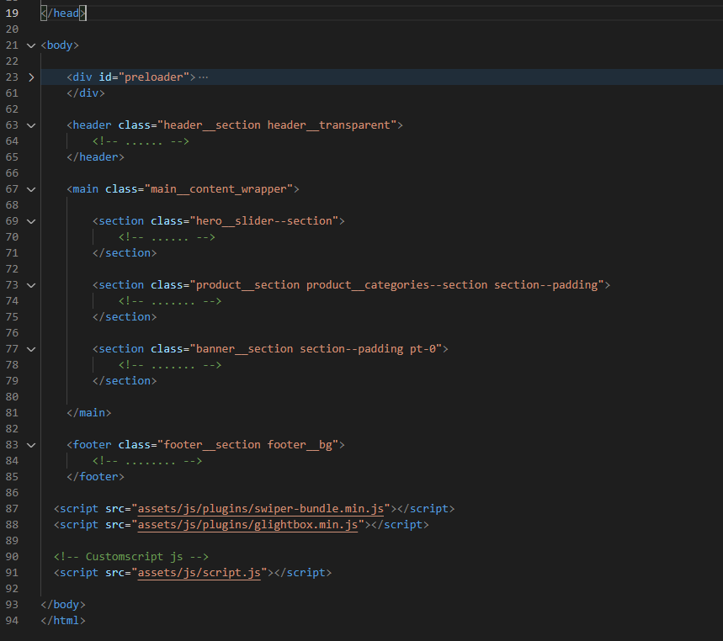Click the closing div tag on line 61
723x641 pixels.
coord(86,93)
